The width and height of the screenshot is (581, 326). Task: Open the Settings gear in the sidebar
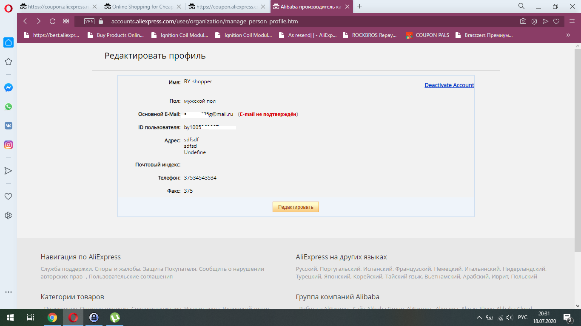(x=8, y=216)
